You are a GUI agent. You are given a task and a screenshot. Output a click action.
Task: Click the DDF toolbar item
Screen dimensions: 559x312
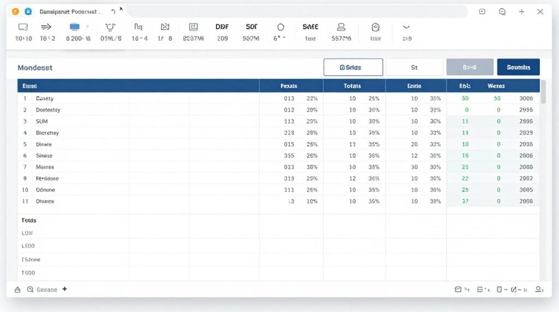(x=222, y=27)
